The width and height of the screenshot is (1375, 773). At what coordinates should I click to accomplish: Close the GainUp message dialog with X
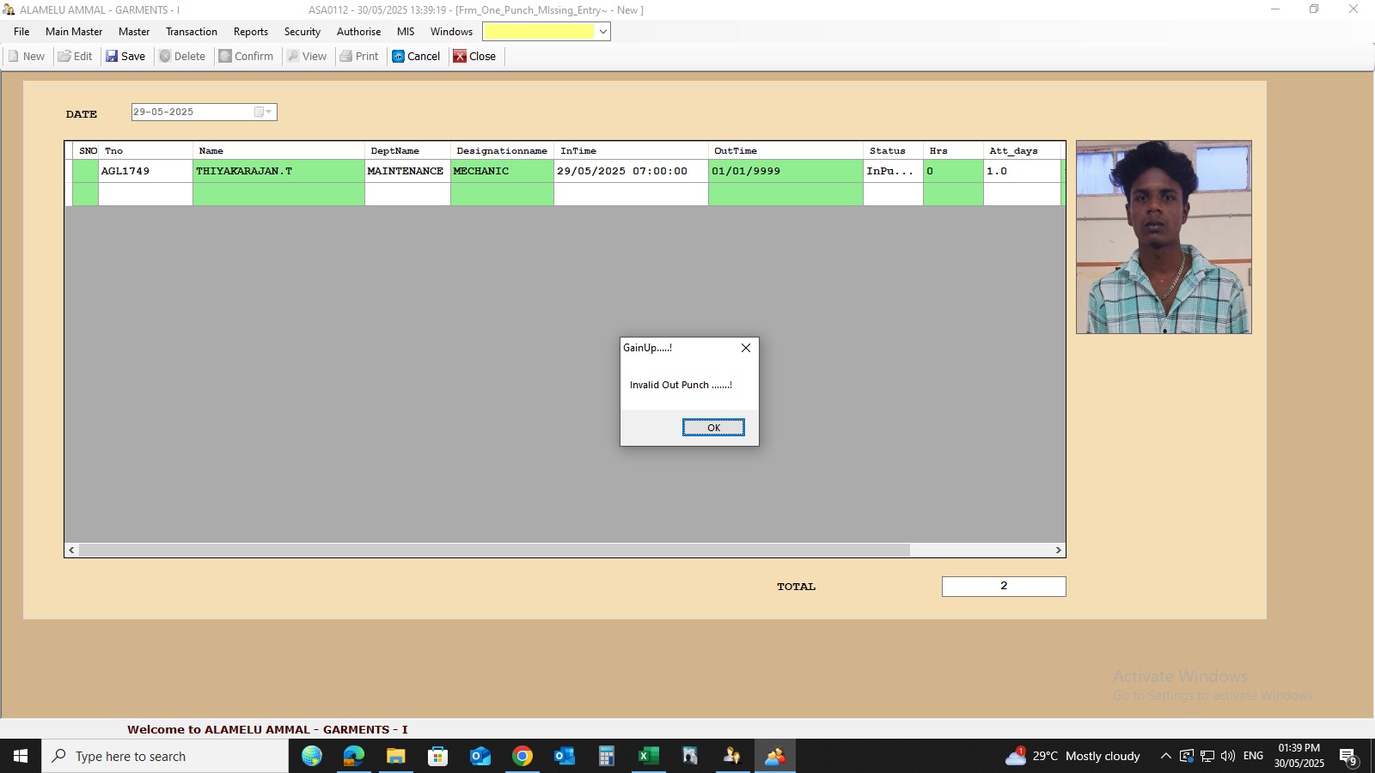tap(746, 348)
